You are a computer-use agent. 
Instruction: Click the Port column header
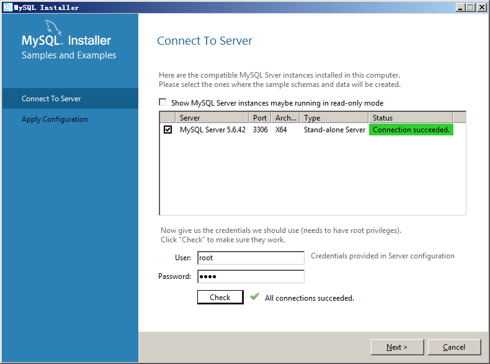(x=260, y=117)
